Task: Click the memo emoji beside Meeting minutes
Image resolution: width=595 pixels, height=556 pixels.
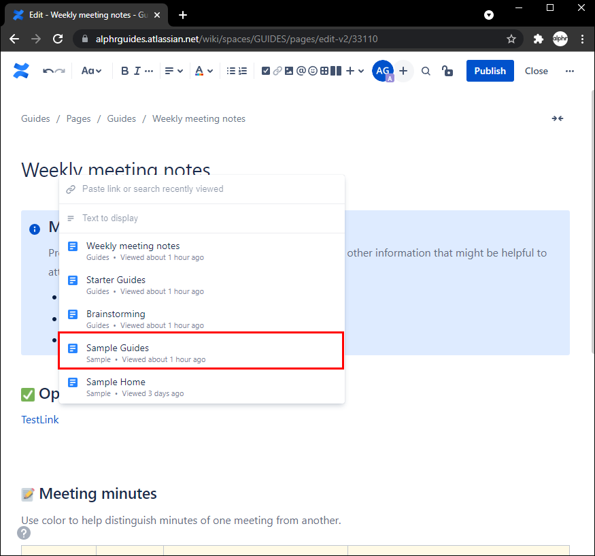Action: point(28,494)
